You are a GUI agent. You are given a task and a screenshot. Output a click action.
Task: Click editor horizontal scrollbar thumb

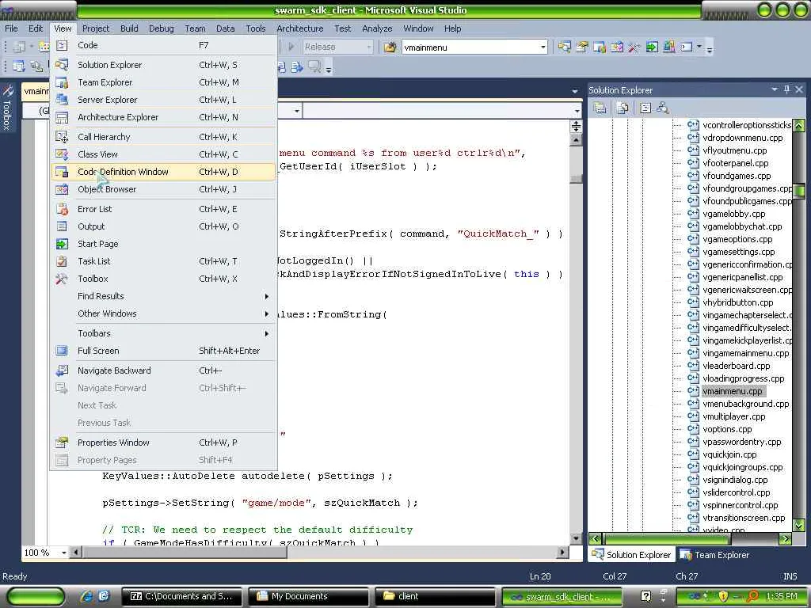184,552
